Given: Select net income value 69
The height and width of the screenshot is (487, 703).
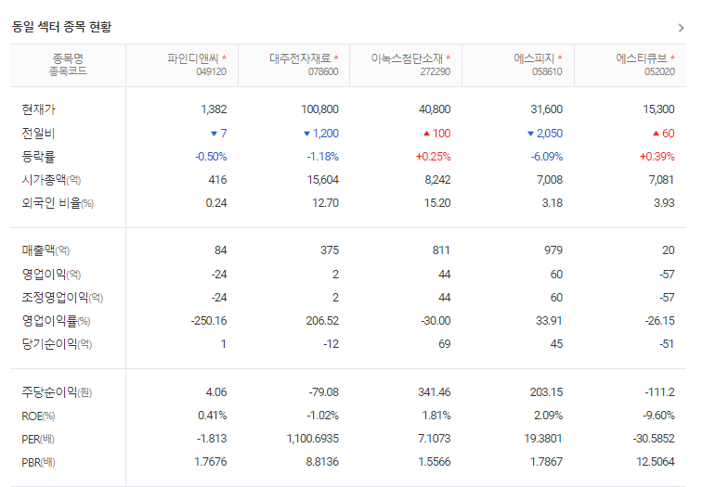Looking at the screenshot, I should click(x=444, y=344).
